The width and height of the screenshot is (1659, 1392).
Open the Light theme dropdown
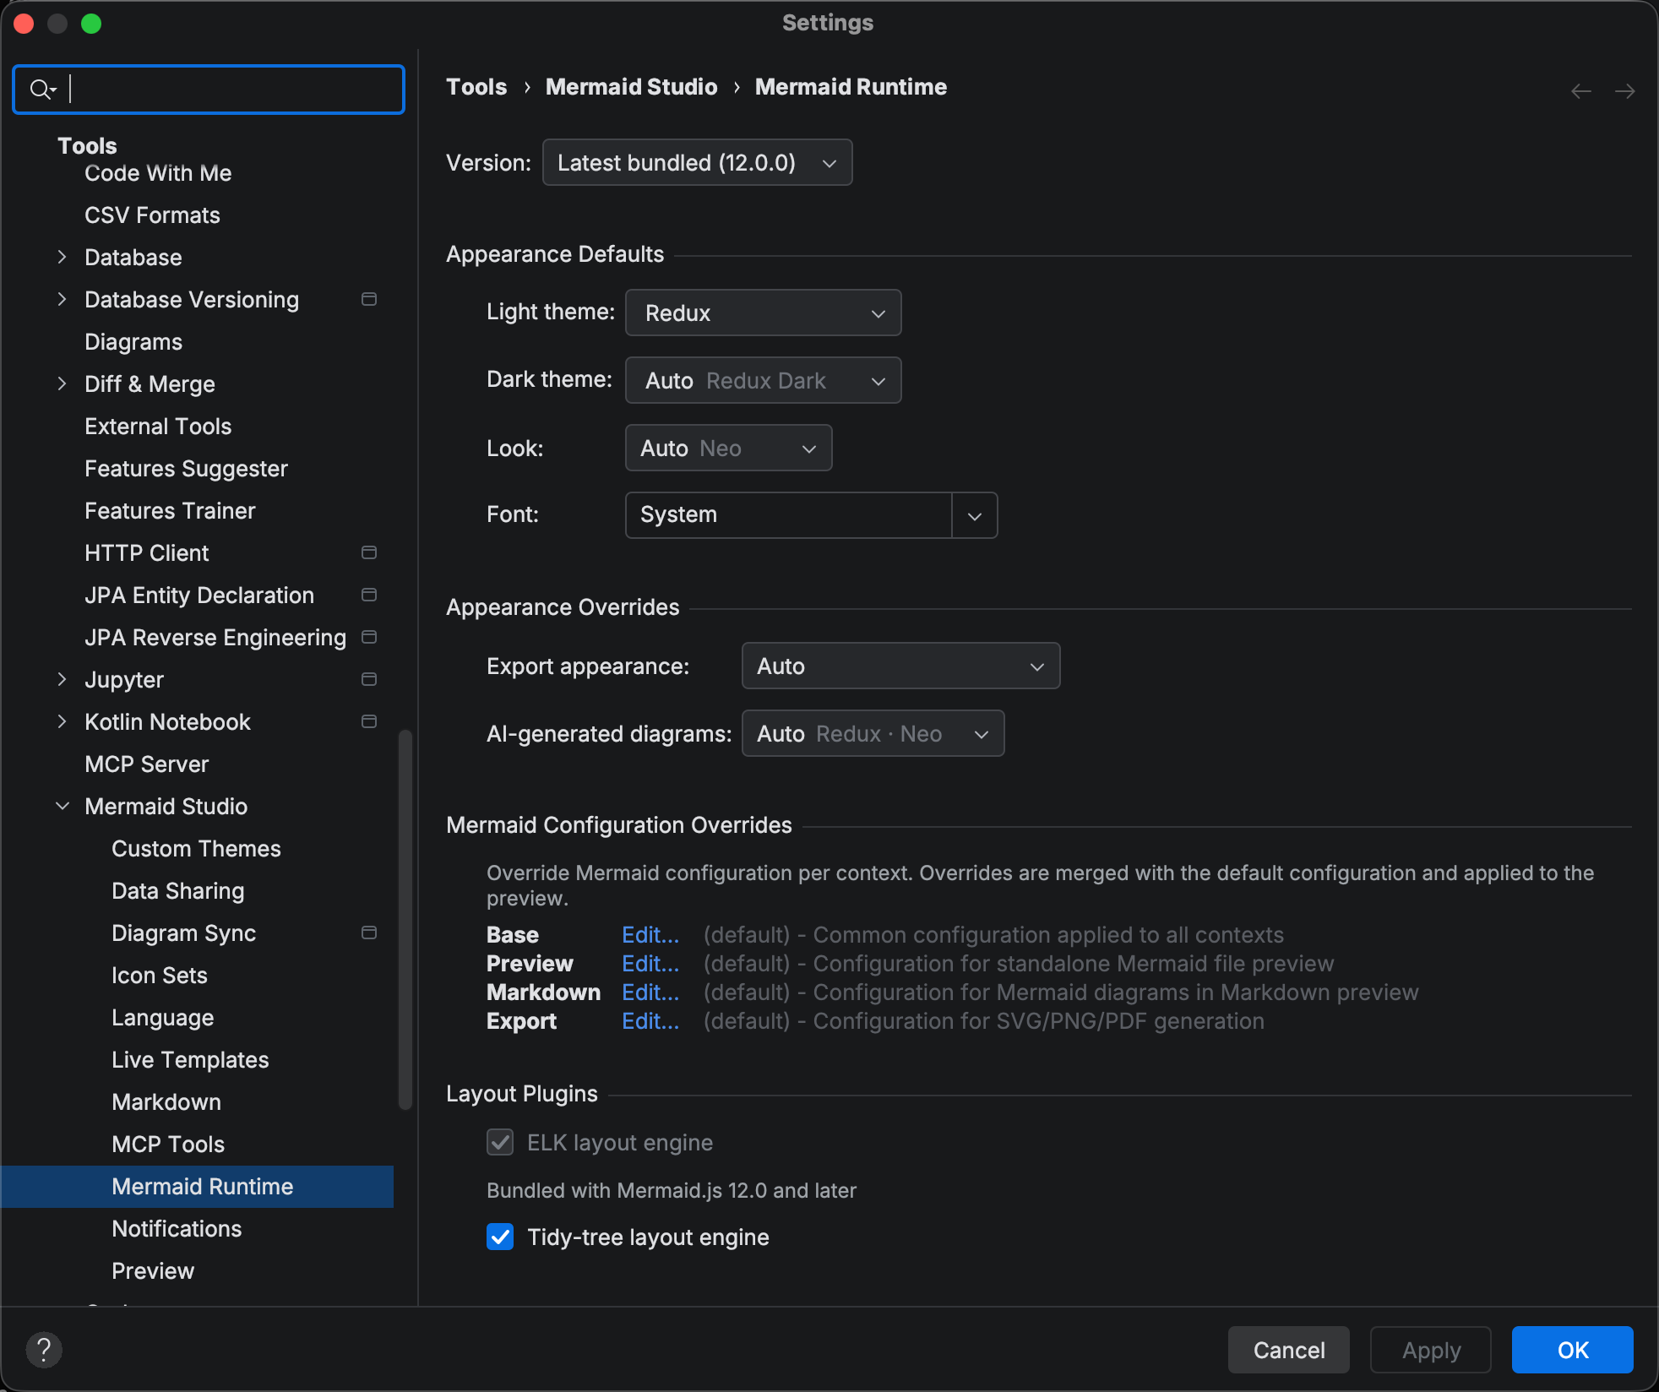(x=763, y=313)
